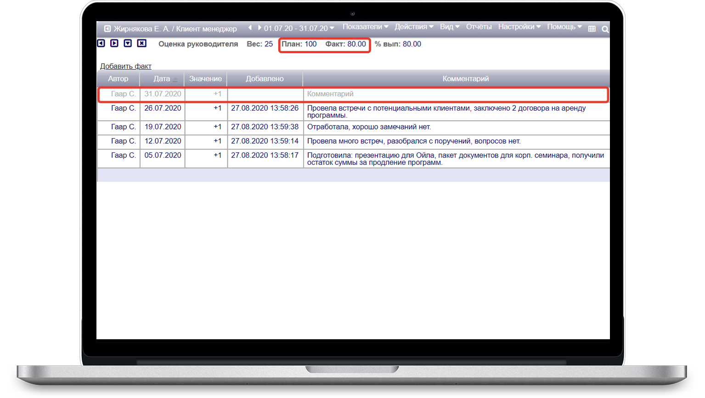Open the Вид menu
This screenshot has height=398, width=705.
449,27
